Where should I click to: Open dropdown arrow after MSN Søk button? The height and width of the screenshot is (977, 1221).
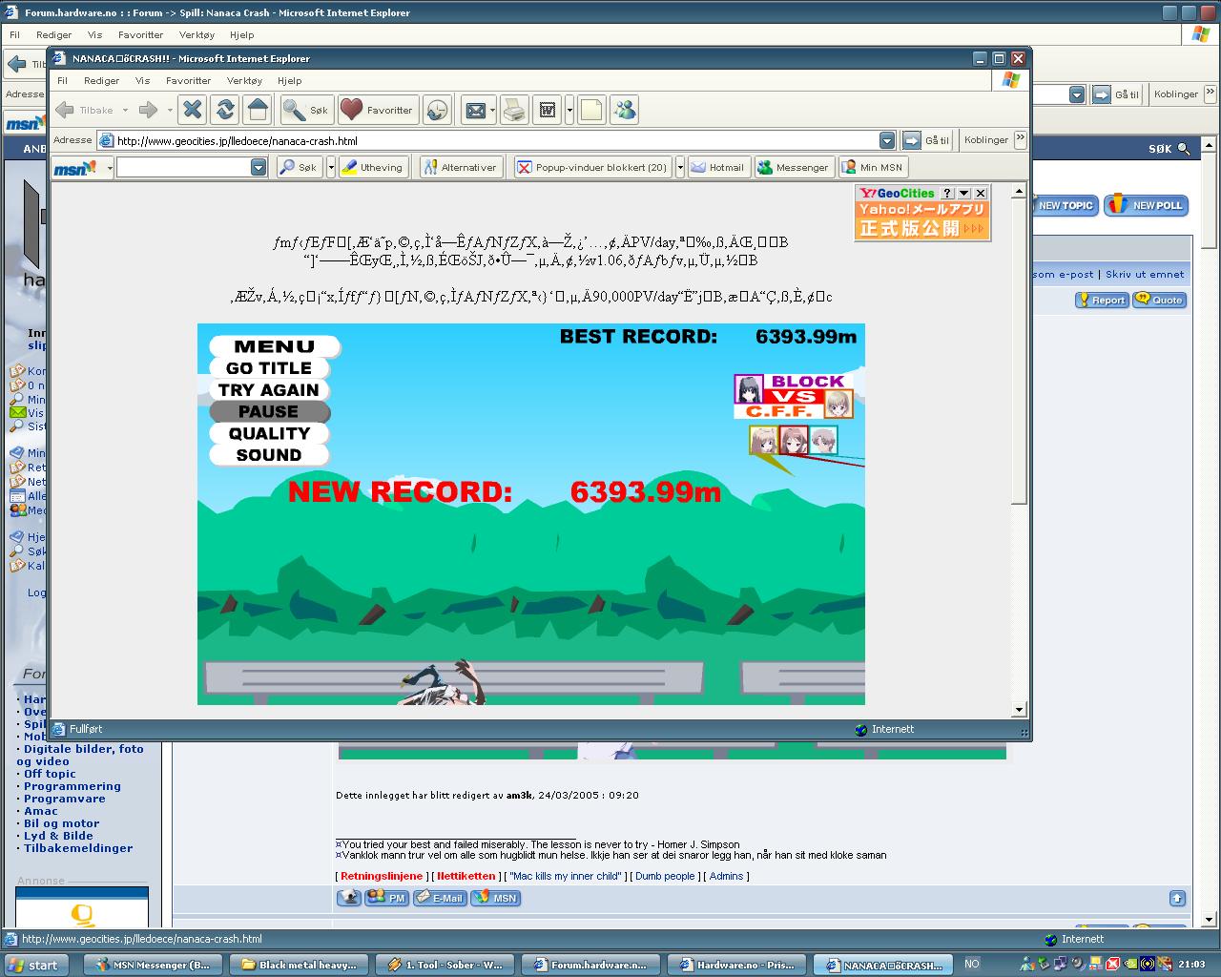tap(331, 167)
